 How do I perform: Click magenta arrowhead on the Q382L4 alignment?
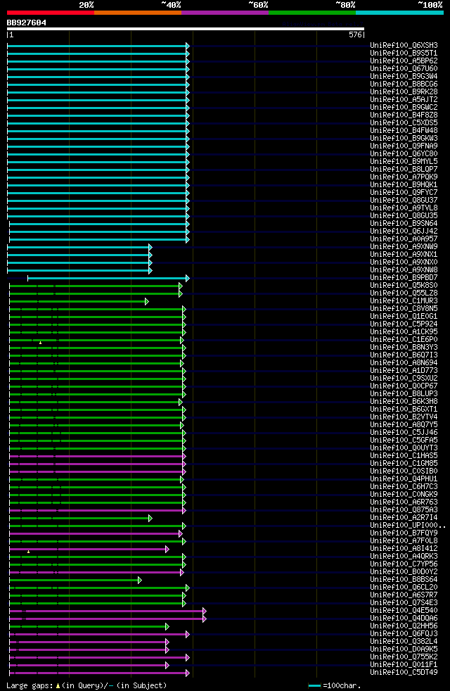tap(167, 642)
